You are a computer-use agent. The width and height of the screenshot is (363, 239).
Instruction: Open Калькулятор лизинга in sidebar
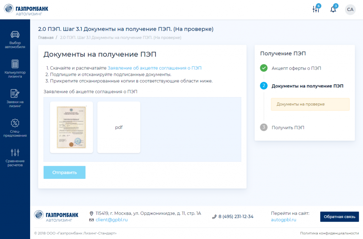click(x=15, y=69)
